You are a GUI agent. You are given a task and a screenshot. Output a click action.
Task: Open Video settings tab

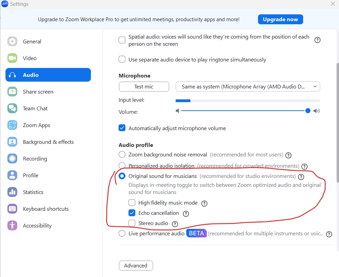[x=48, y=58]
